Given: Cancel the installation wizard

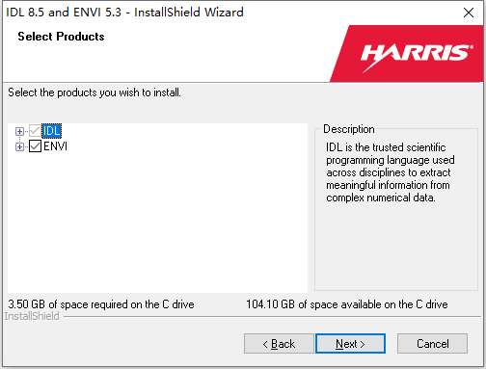Looking at the screenshot, I should (432, 343).
